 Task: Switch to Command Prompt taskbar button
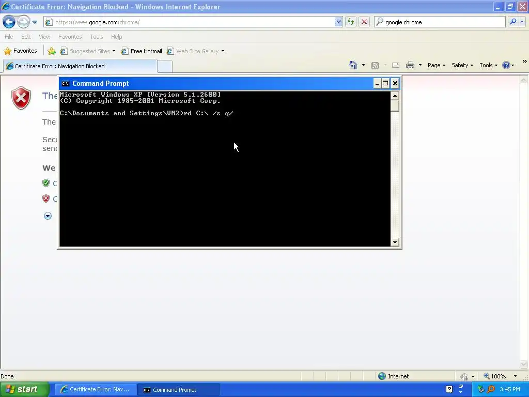click(179, 390)
